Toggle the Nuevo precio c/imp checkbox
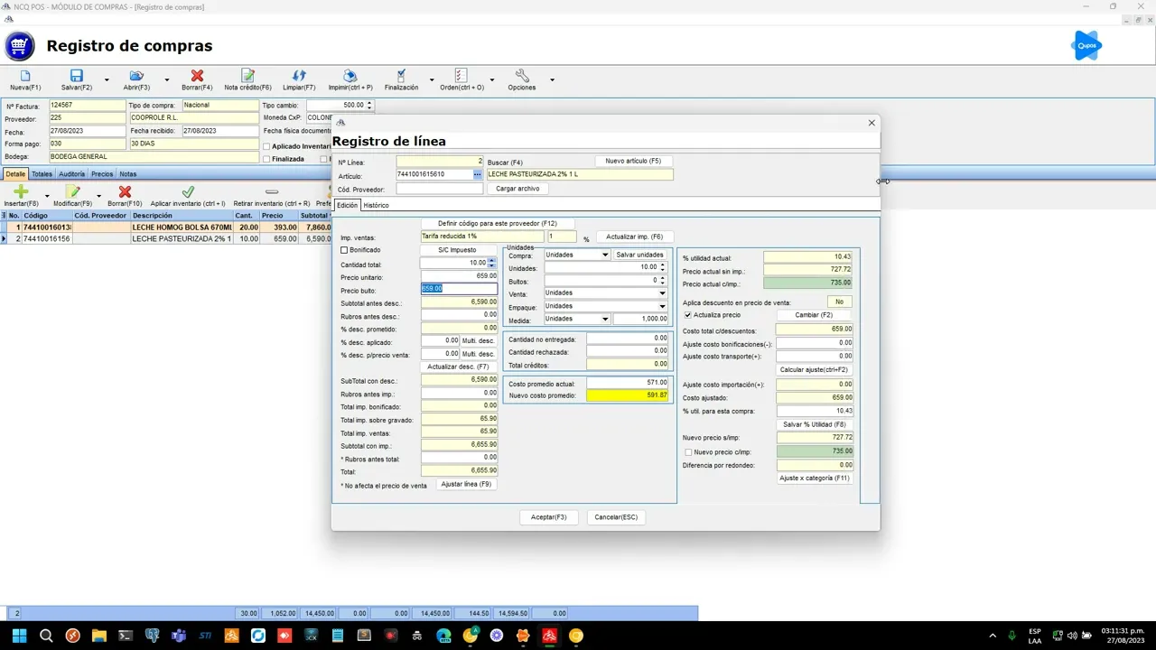 (689, 451)
